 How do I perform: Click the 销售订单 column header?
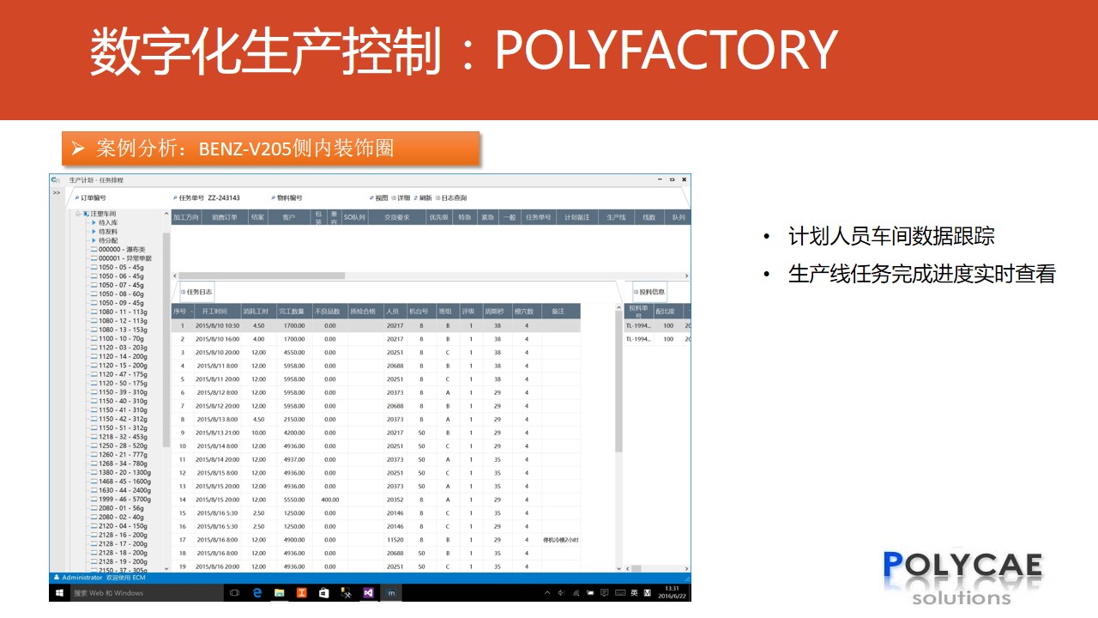[225, 217]
